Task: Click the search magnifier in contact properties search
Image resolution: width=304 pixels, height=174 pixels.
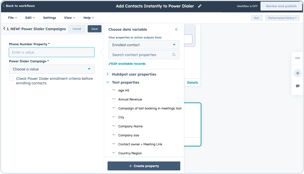Action: pos(174,55)
